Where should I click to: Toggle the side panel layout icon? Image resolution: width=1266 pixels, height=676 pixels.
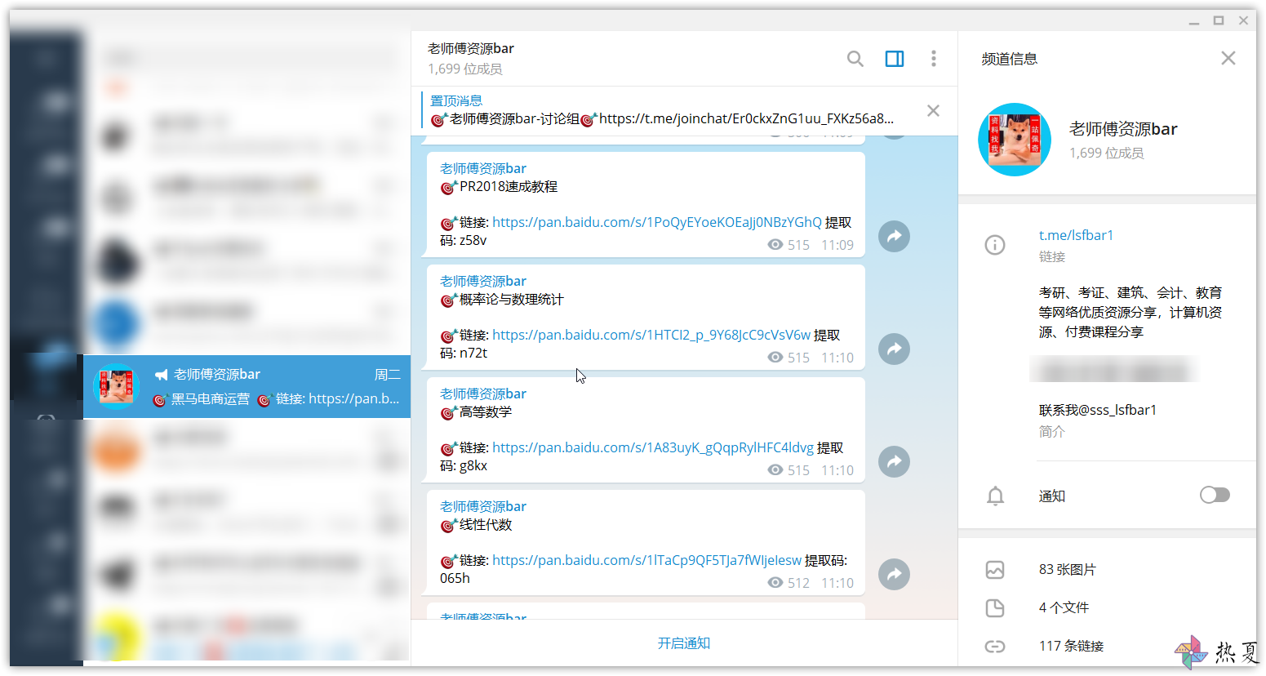coord(895,59)
